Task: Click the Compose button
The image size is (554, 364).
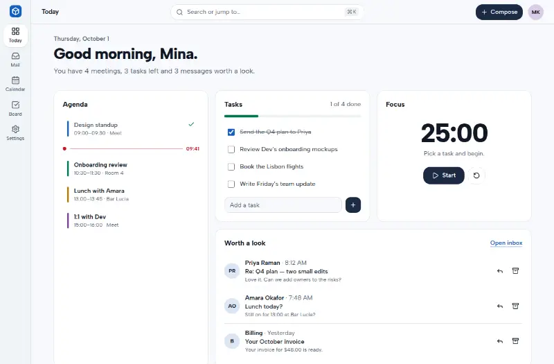Action: click(499, 12)
